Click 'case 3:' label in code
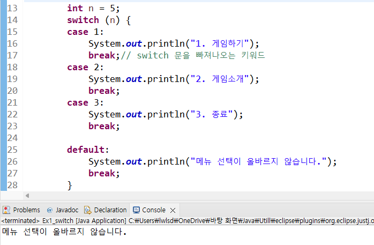374x245 pixels. coord(85,102)
